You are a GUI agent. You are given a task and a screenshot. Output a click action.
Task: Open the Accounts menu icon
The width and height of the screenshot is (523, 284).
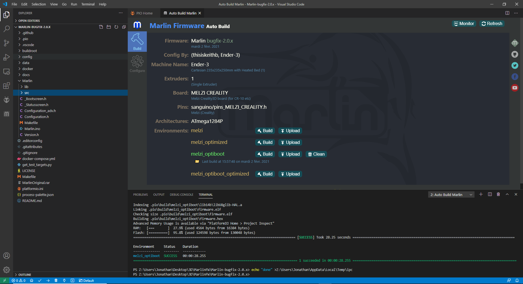click(7, 256)
